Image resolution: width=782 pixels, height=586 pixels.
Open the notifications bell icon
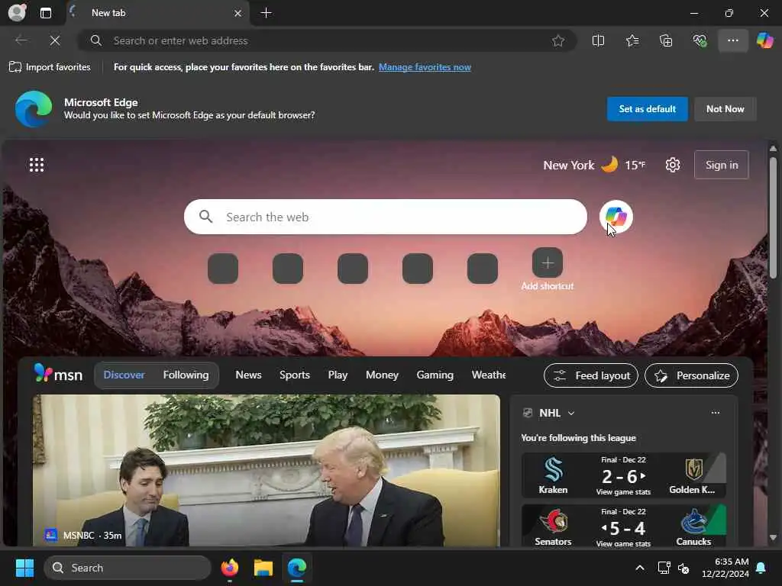(x=761, y=568)
